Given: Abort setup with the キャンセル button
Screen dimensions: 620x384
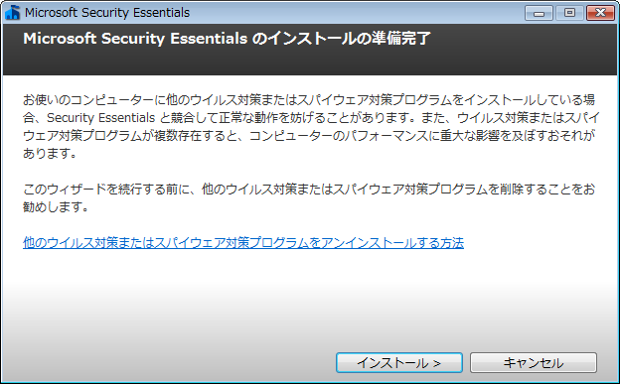Looking at the screenshot, I should coord(534,363).
